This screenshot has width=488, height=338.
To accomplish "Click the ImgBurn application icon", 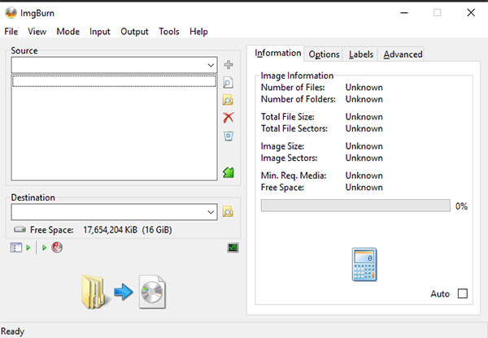I will coord(11,13).
